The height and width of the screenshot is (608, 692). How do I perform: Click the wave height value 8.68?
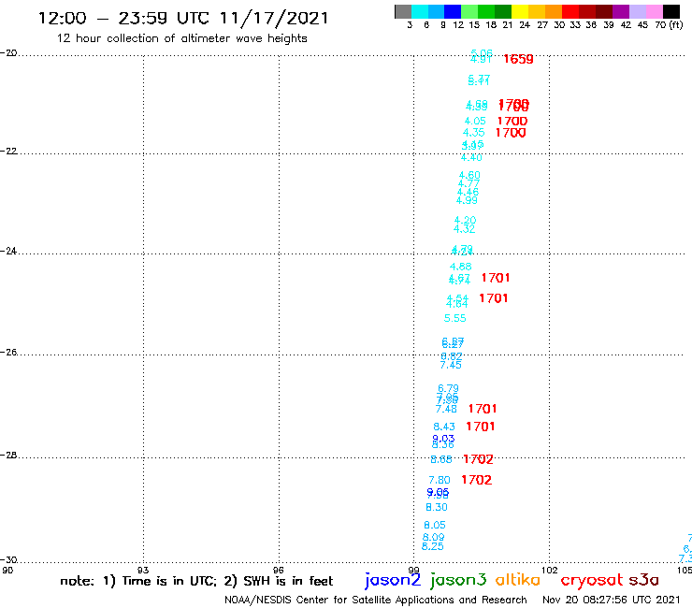click(x=441, y=459)
